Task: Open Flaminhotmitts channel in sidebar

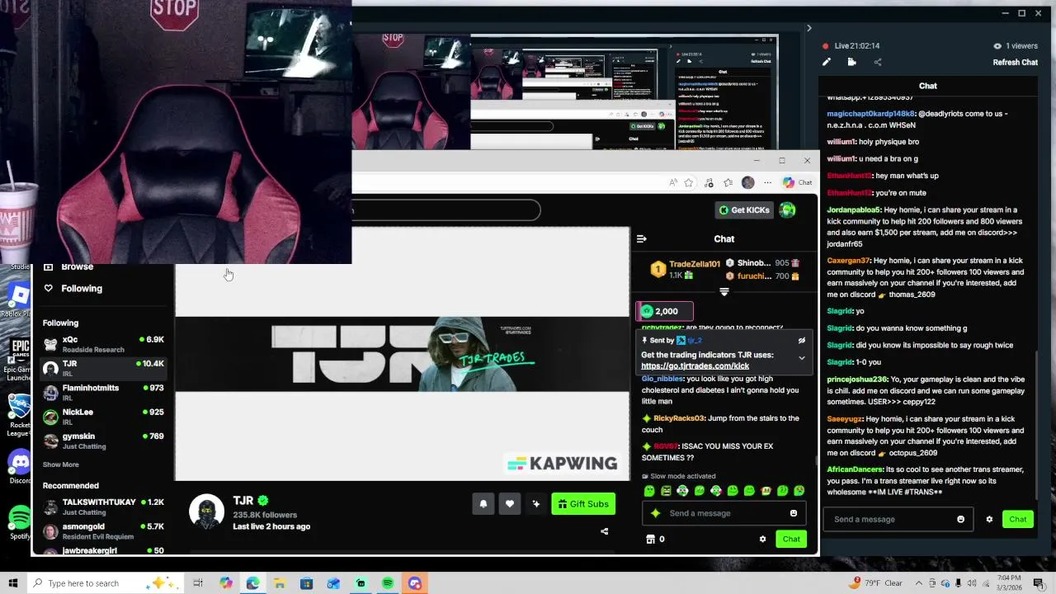Action: 103,393
